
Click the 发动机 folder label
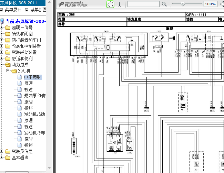(x=24, y=71)
